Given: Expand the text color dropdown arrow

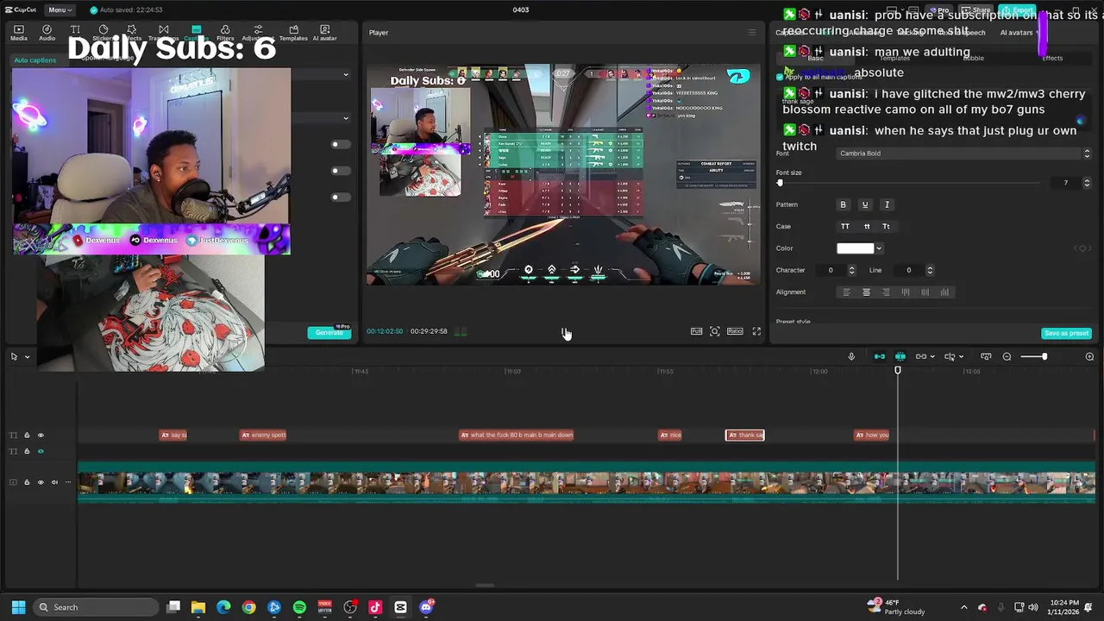Looking at the screenshot, I should (x=879, y=248).
